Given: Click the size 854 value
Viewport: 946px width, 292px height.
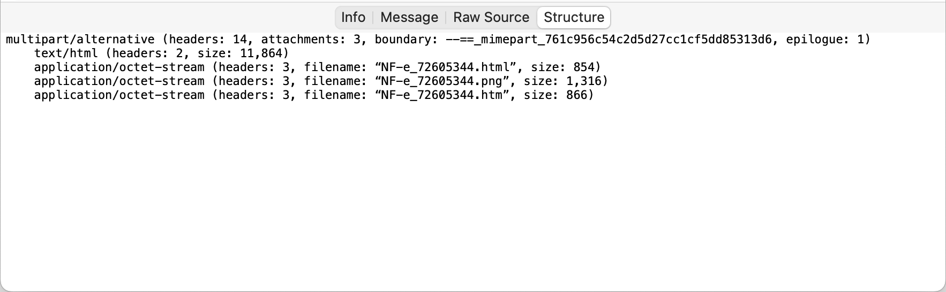Looking at the screenshot, I should [583, 67].
